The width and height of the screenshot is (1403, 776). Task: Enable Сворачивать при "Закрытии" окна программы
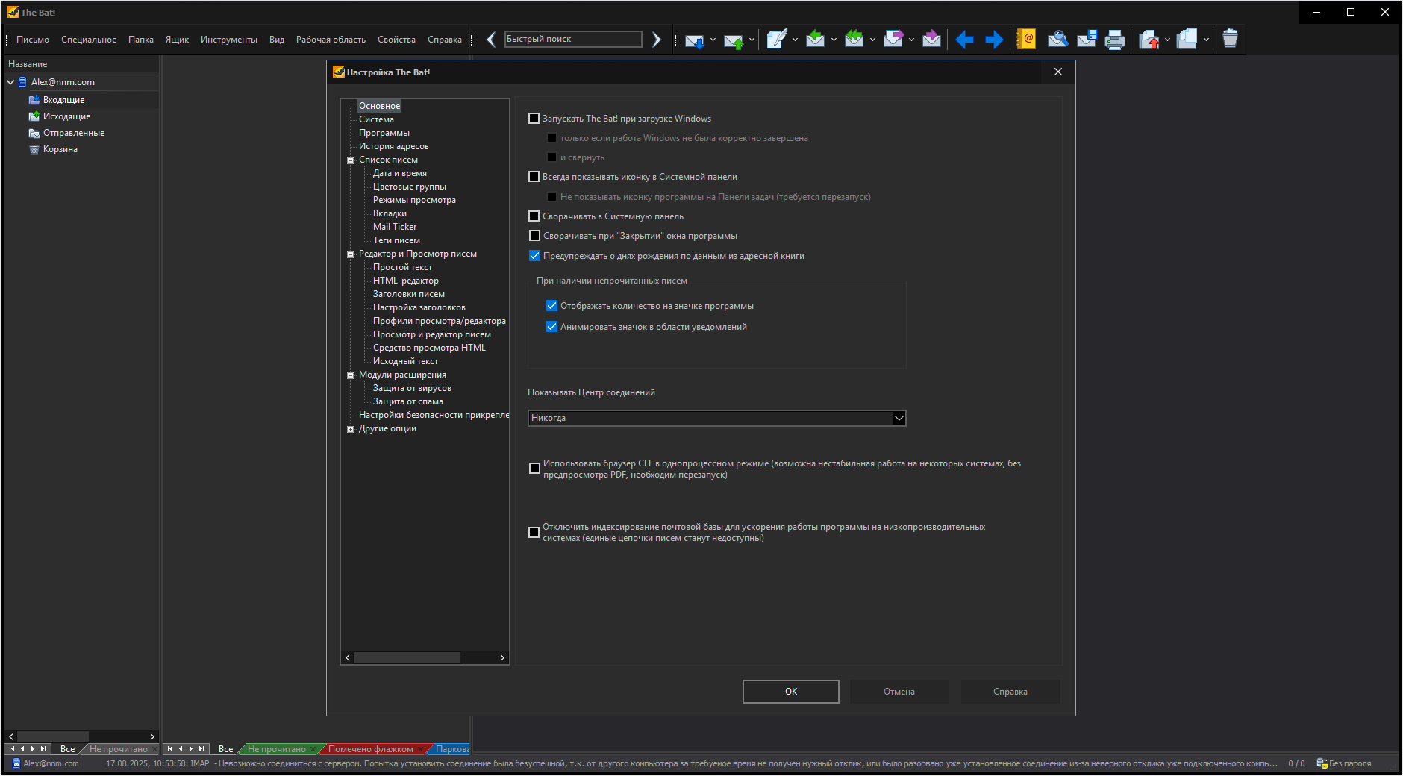pyautogui.click(x=534, y=236)
